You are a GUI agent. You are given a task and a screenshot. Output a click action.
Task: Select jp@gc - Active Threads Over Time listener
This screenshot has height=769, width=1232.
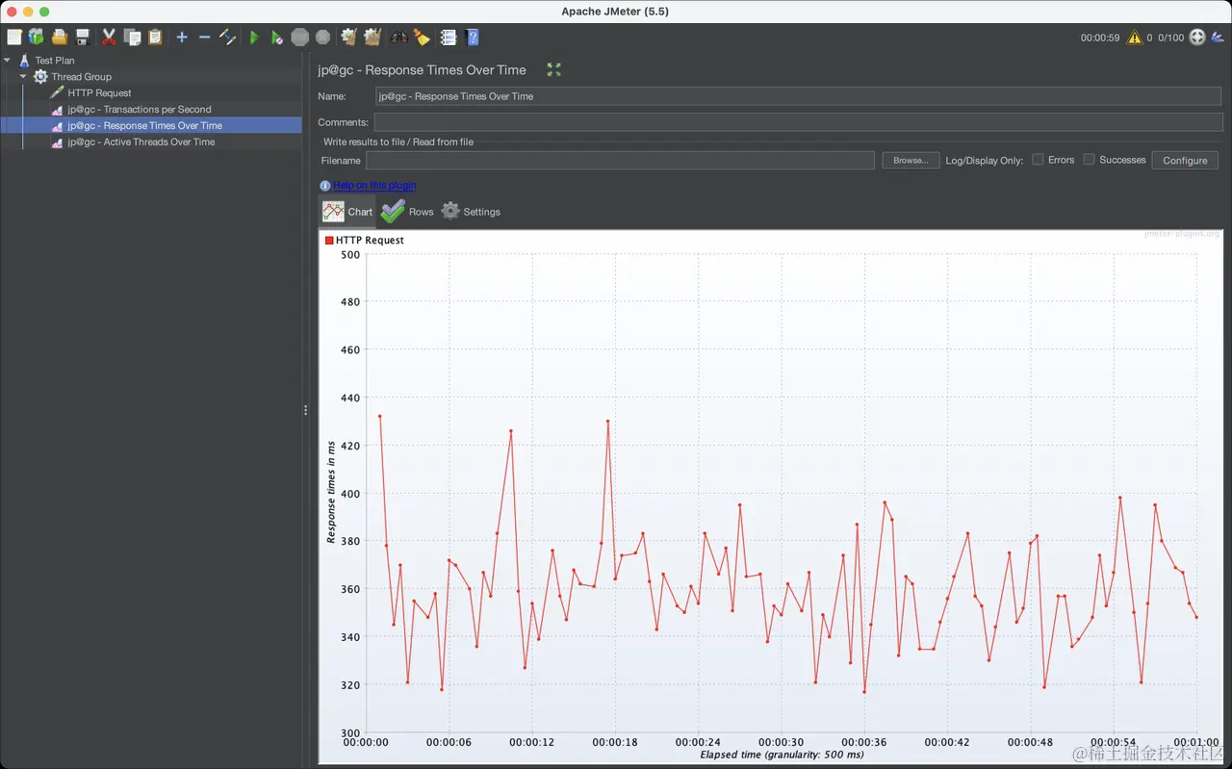pos(141,142)
